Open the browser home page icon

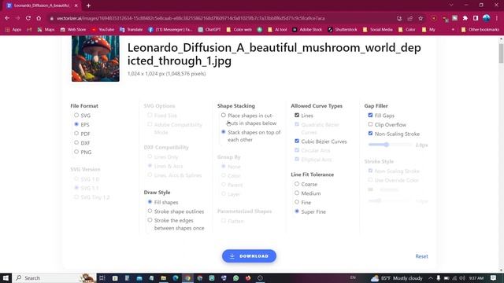(x=39, y=18)
